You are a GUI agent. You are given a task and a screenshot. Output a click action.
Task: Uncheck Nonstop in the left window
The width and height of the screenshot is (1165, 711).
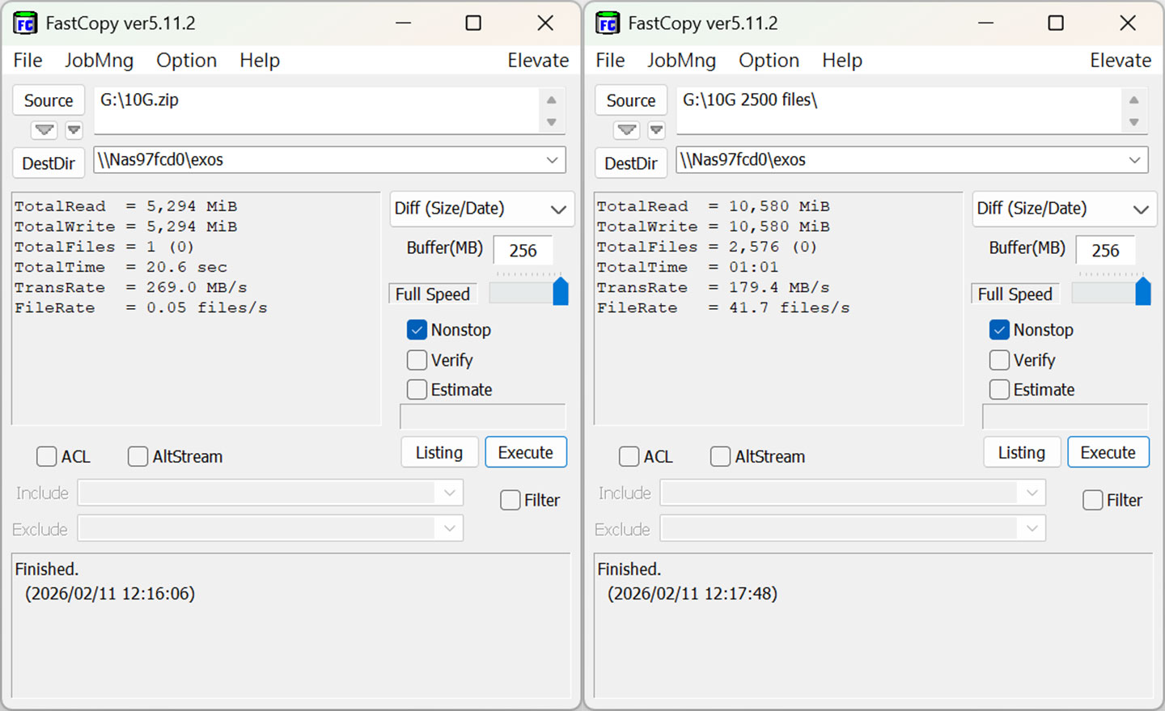[x=417, y=330]
